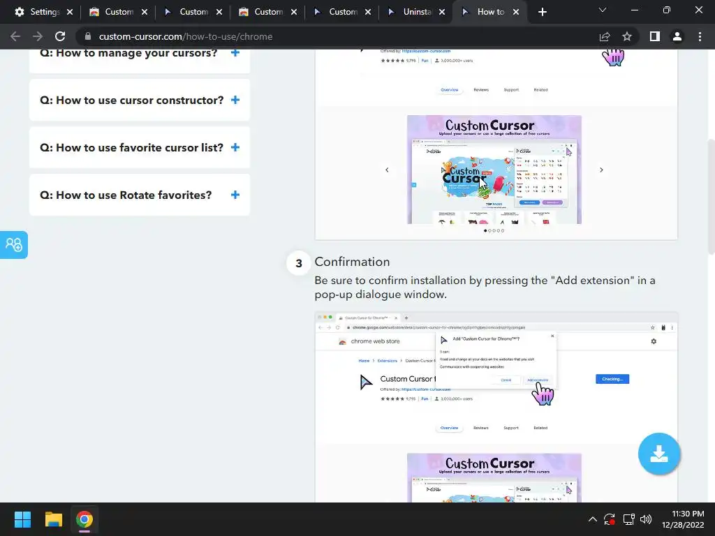Screen dimensions: 715x536
Task: Click the Confirmation step heading
Action: (352, 262)
